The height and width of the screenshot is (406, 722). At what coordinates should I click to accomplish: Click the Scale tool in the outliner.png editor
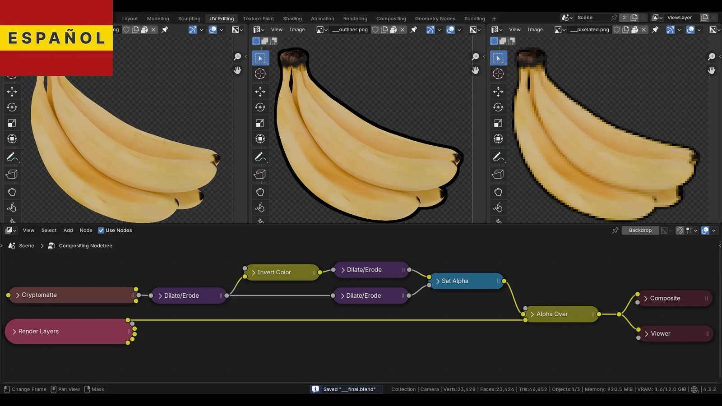(260, 123)
